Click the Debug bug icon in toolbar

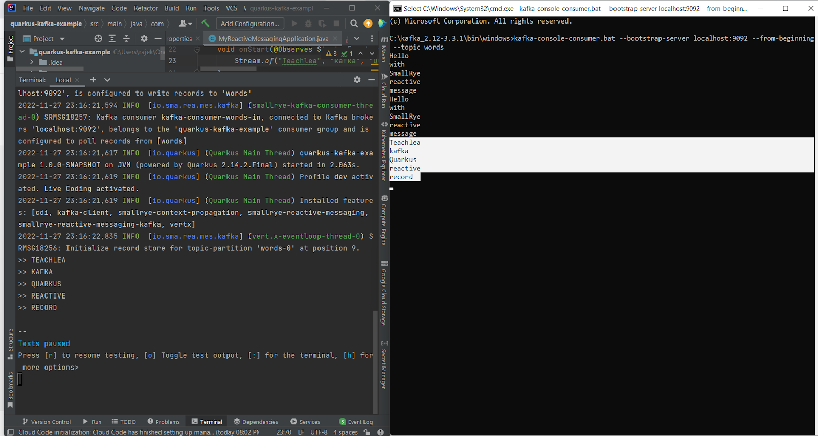click(x=308, y=24)
